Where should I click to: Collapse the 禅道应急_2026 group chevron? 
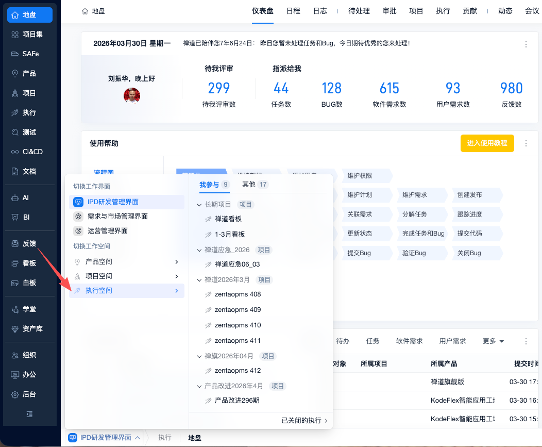click(199, 250)
